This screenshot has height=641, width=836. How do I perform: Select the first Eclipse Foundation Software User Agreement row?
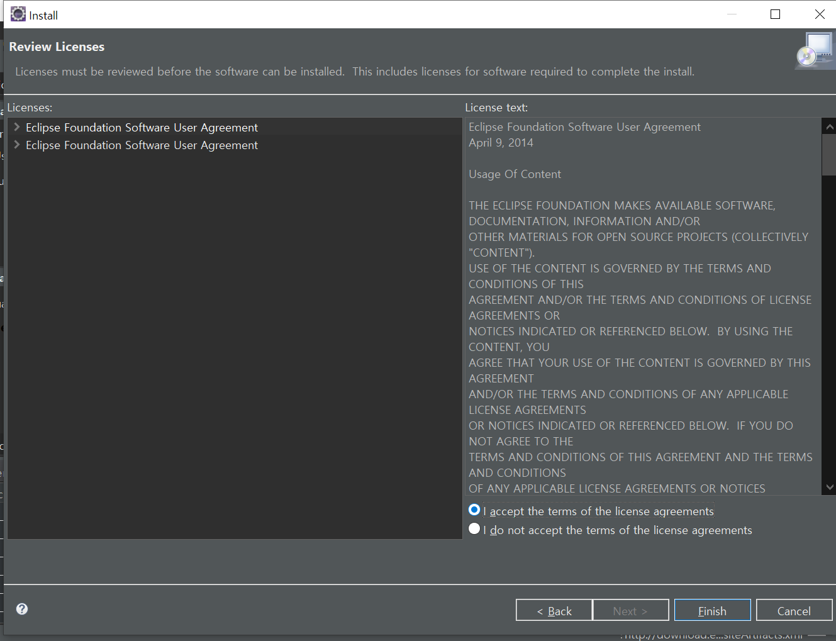pyautogui.click(x=235, y=127)
